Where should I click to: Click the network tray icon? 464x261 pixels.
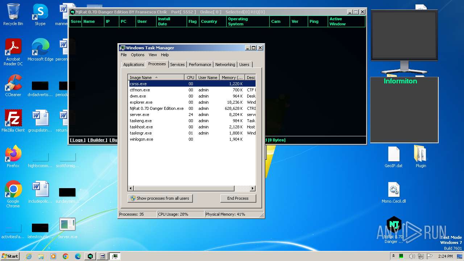coord(421,256)
